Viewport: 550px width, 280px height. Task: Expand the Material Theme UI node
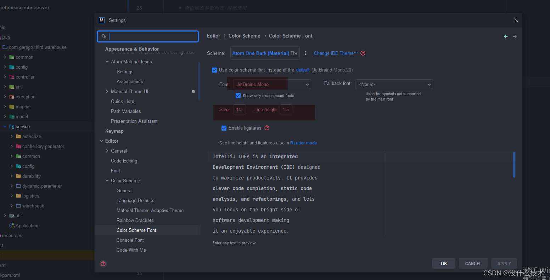[x=107, y=91]
